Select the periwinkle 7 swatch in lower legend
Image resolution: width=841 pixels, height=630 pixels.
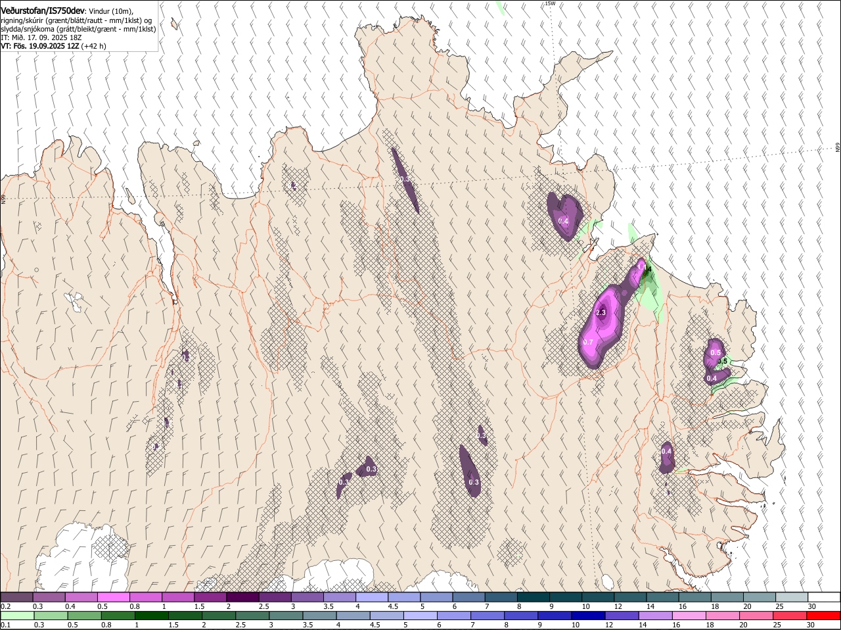488,616
